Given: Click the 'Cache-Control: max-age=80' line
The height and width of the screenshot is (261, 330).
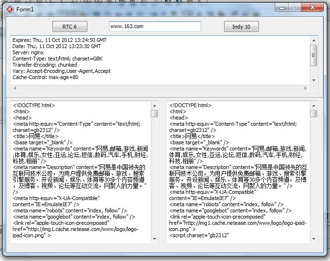Looking at the screenshot, I should (45, 77).
